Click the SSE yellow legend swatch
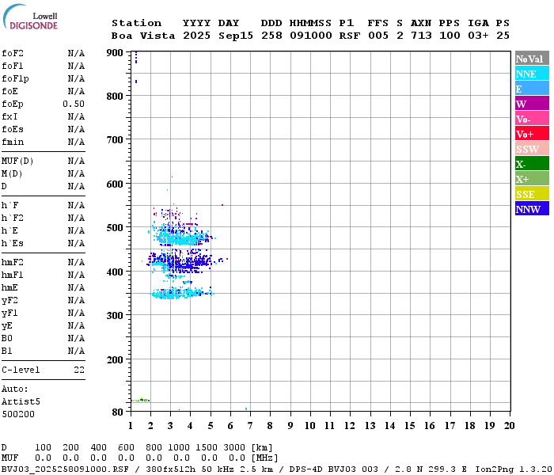554x475 pixels. click(531, 194)
